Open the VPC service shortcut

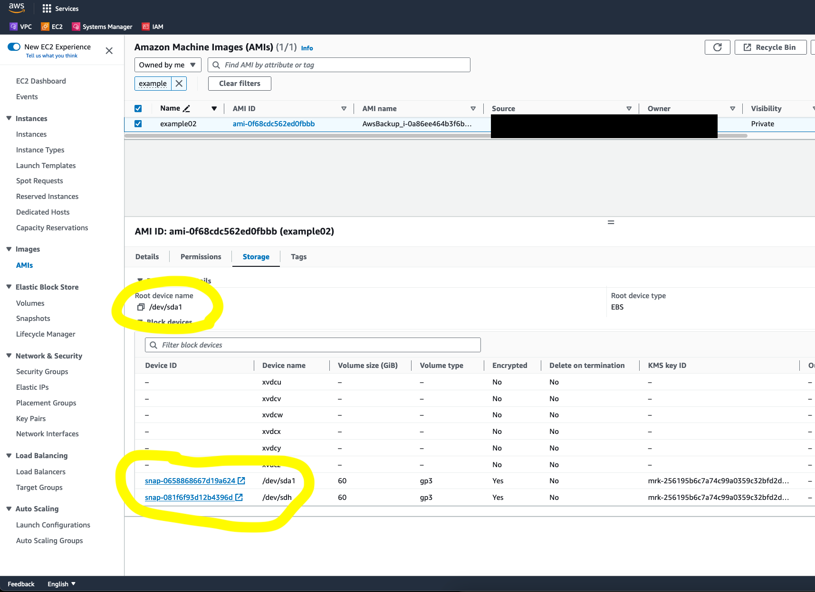point(21,27)
